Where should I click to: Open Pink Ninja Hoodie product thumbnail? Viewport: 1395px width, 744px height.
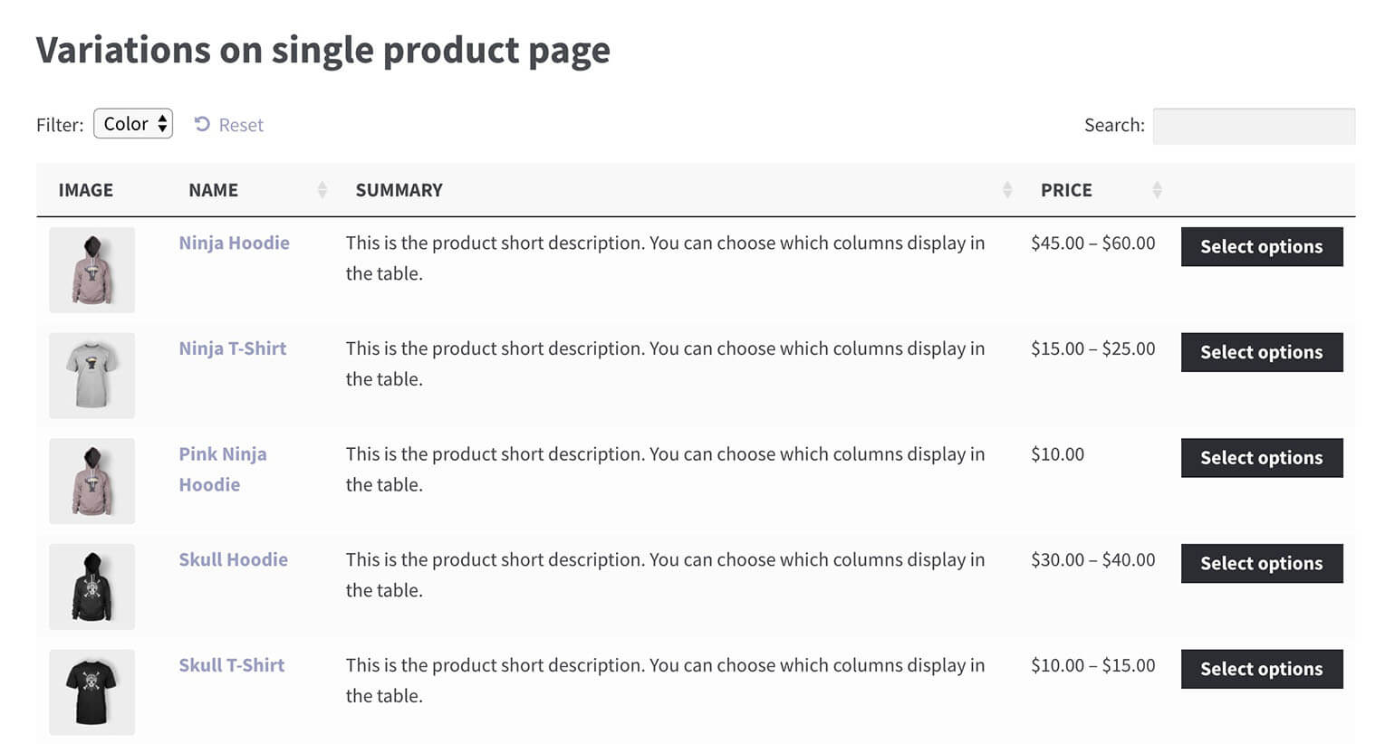pyautogui.click(x=91, y=481)
